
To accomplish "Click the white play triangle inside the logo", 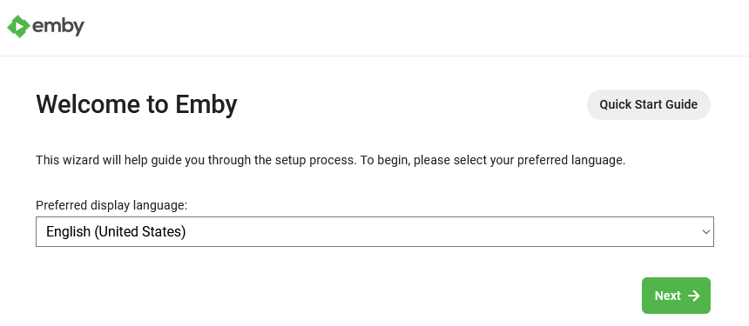I will [18, 27].
